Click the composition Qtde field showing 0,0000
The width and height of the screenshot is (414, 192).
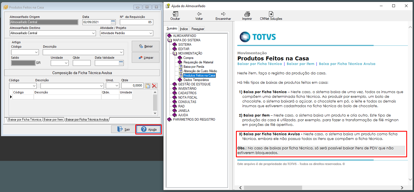pos(132,86)
